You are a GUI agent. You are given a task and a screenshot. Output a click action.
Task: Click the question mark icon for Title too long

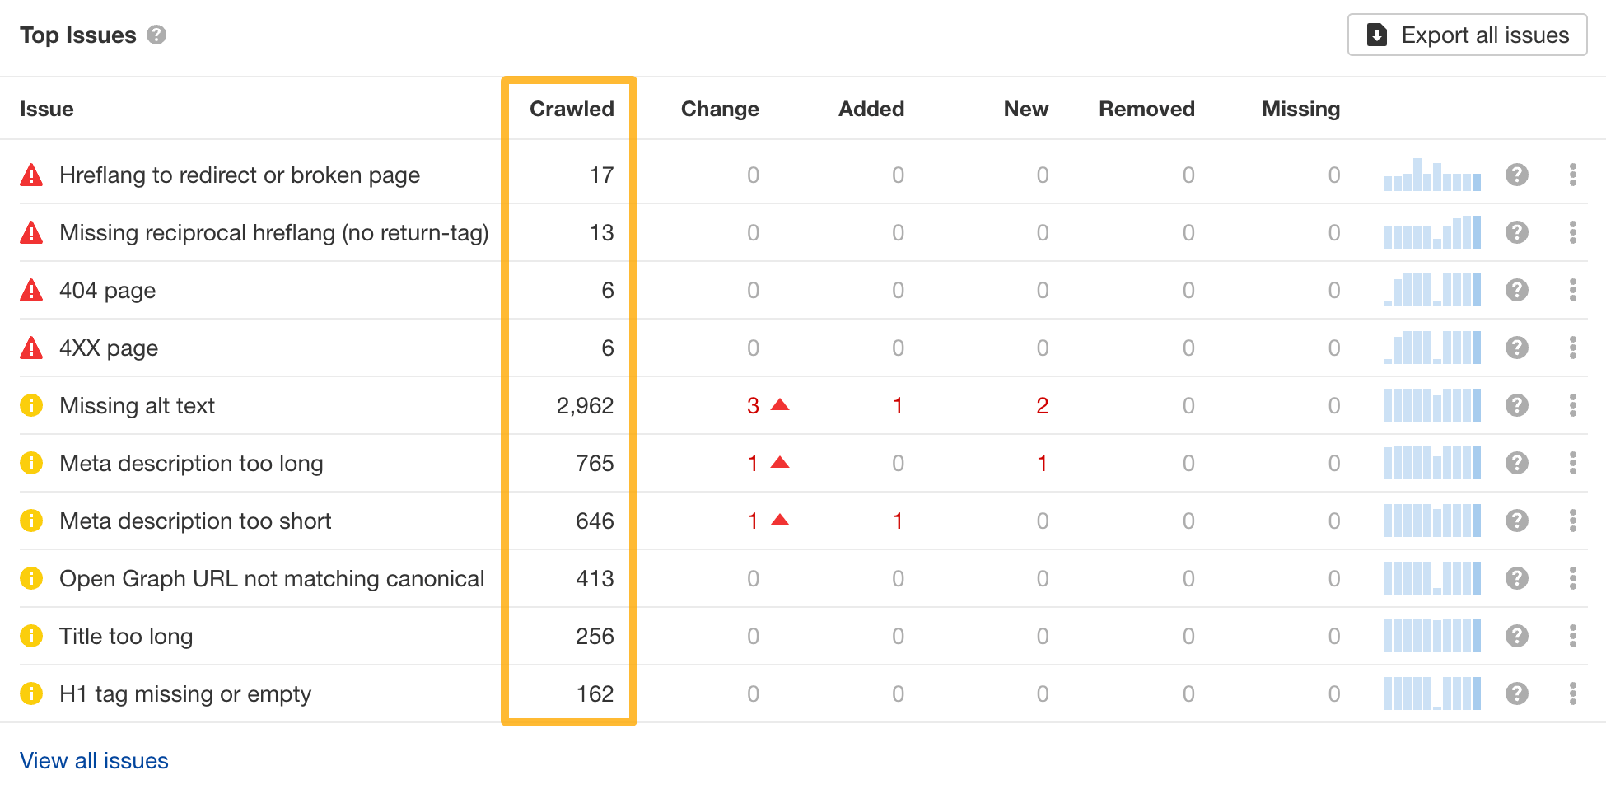click(1516, 636)
